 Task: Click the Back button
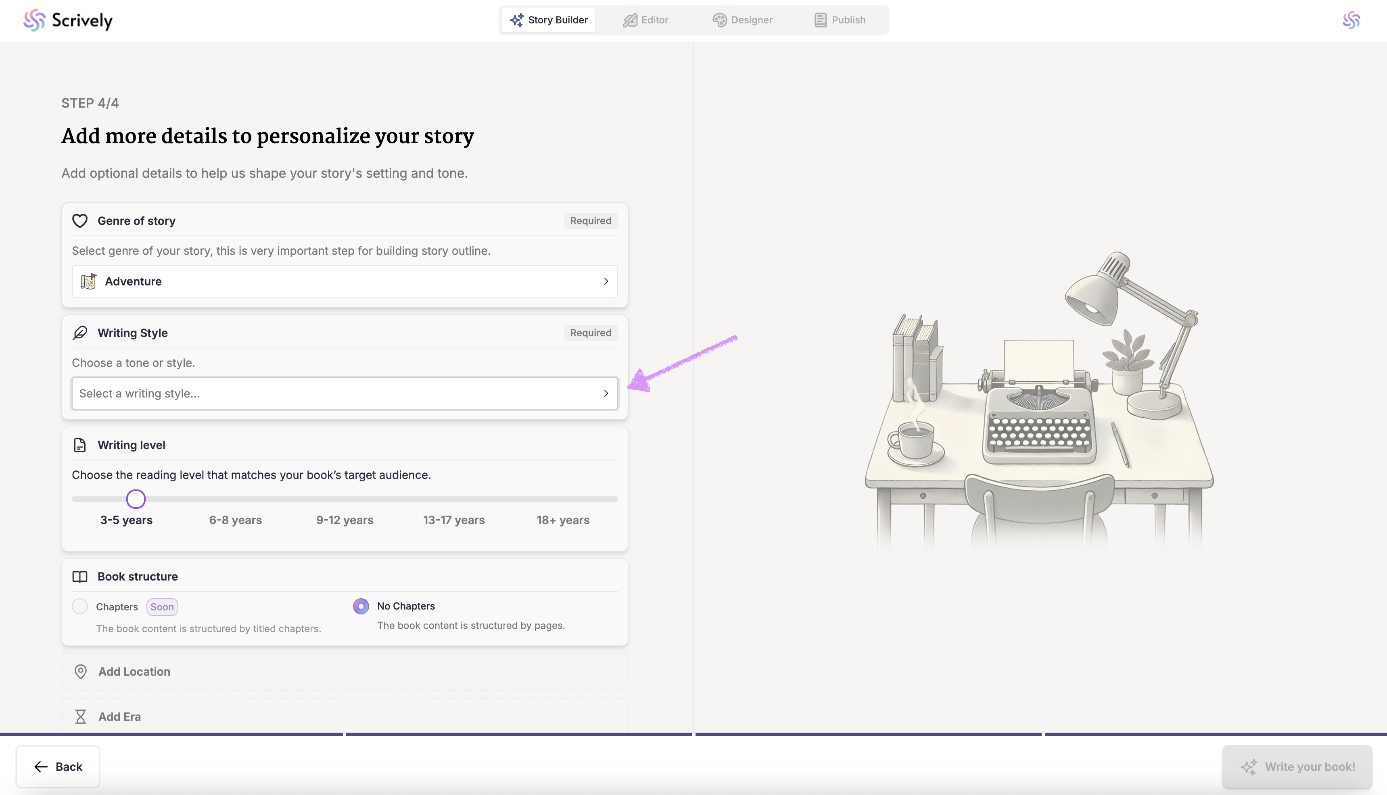pos(58,767)
